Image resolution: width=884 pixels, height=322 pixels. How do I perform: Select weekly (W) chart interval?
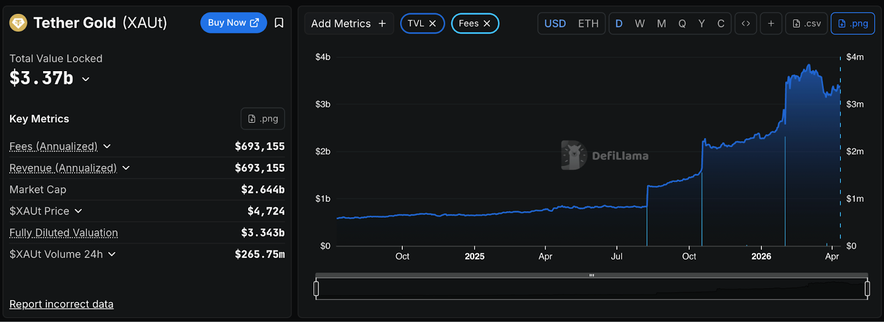click(640, 23)
